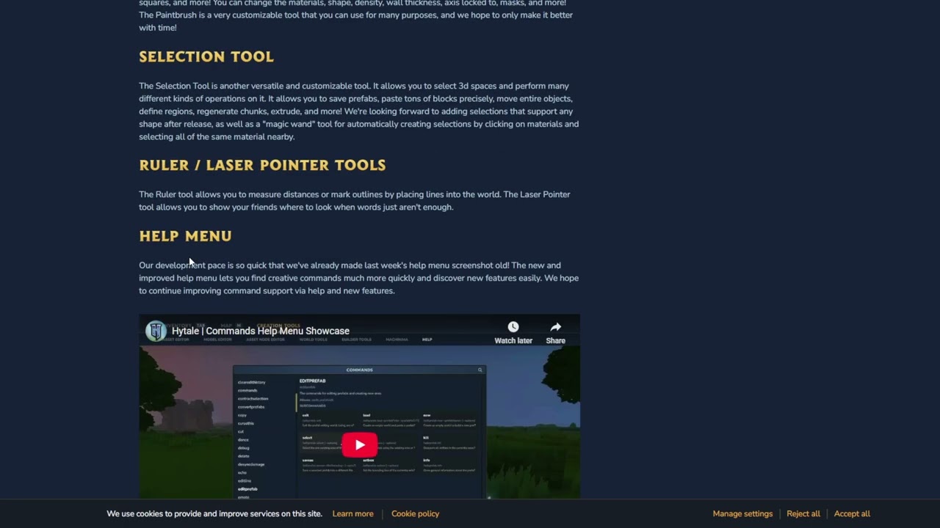The height and width of the screenshot is (528, 940).
Task: Click the Hytale channel avatar icon
Action: pyautogui.click(x=156, y=331)
